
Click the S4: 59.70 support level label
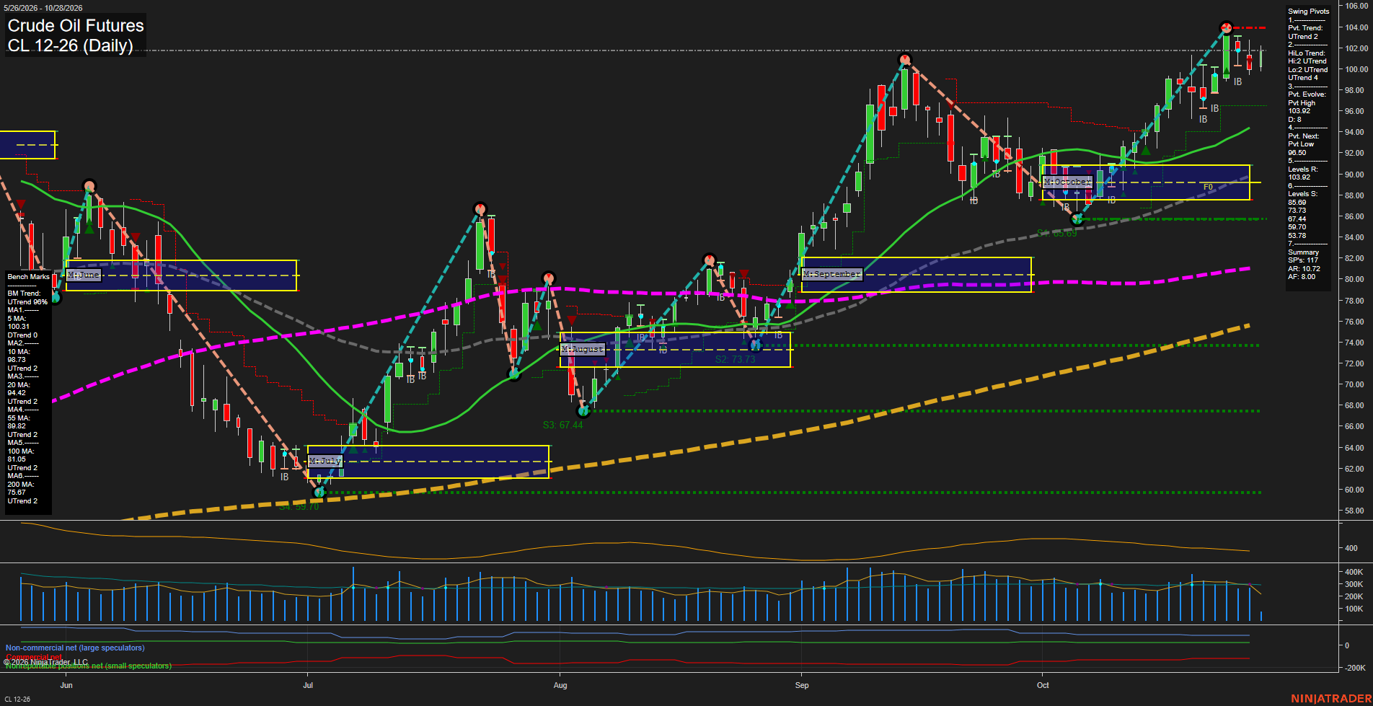coord(299,507)
